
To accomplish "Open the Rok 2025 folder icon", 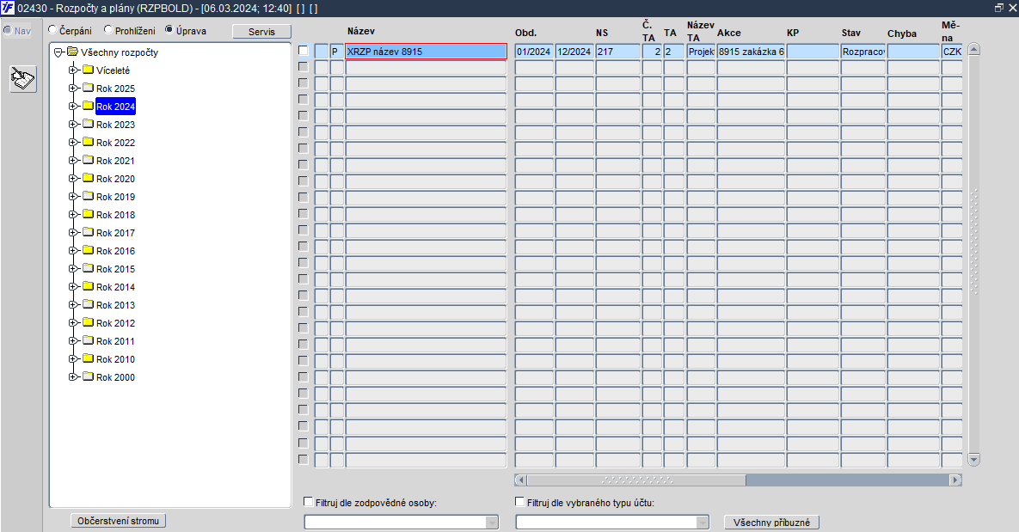I will (89, 88).
